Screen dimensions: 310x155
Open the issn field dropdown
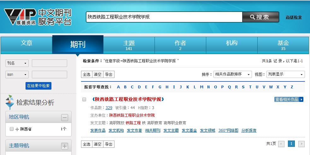pyautogui.click(x=17, y=75)
